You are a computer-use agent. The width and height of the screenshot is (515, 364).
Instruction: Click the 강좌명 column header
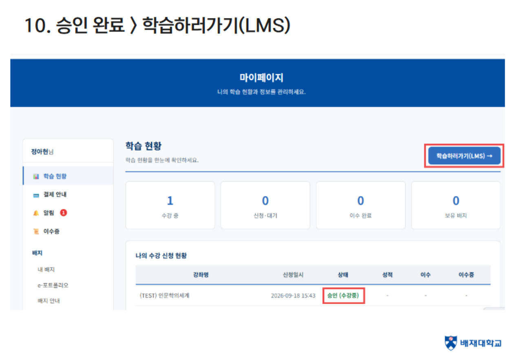[x=201, y=275]
